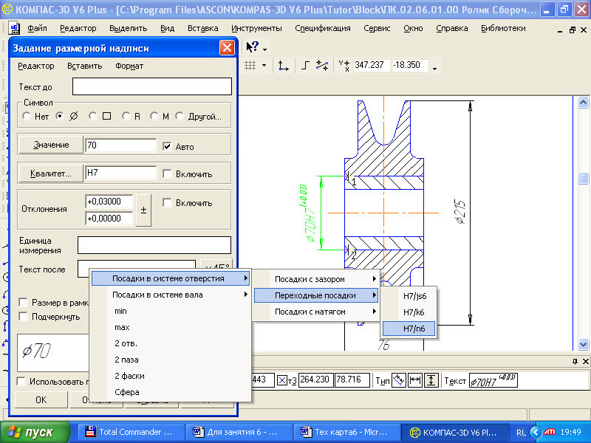The width and height of the screenshot is (591, 443).
Task: Open the local coordinate system tool
Action: click(283, 66)
